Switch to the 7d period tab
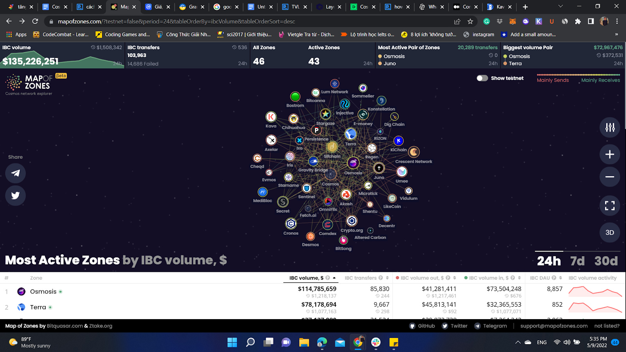The image size is (626, 352). 577,261
